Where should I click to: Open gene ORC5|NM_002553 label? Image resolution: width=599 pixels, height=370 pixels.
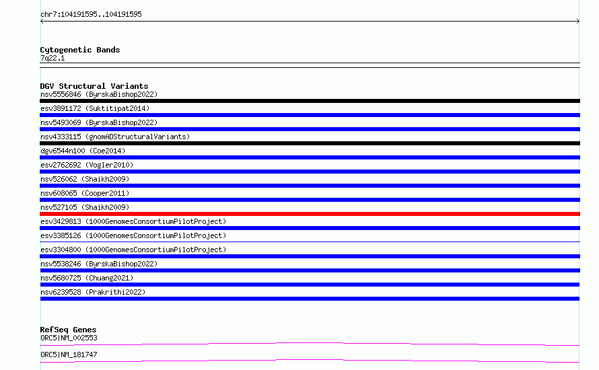(69, 338)
